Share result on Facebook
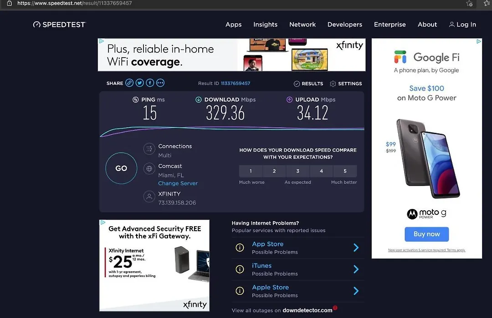 point(150,83)
